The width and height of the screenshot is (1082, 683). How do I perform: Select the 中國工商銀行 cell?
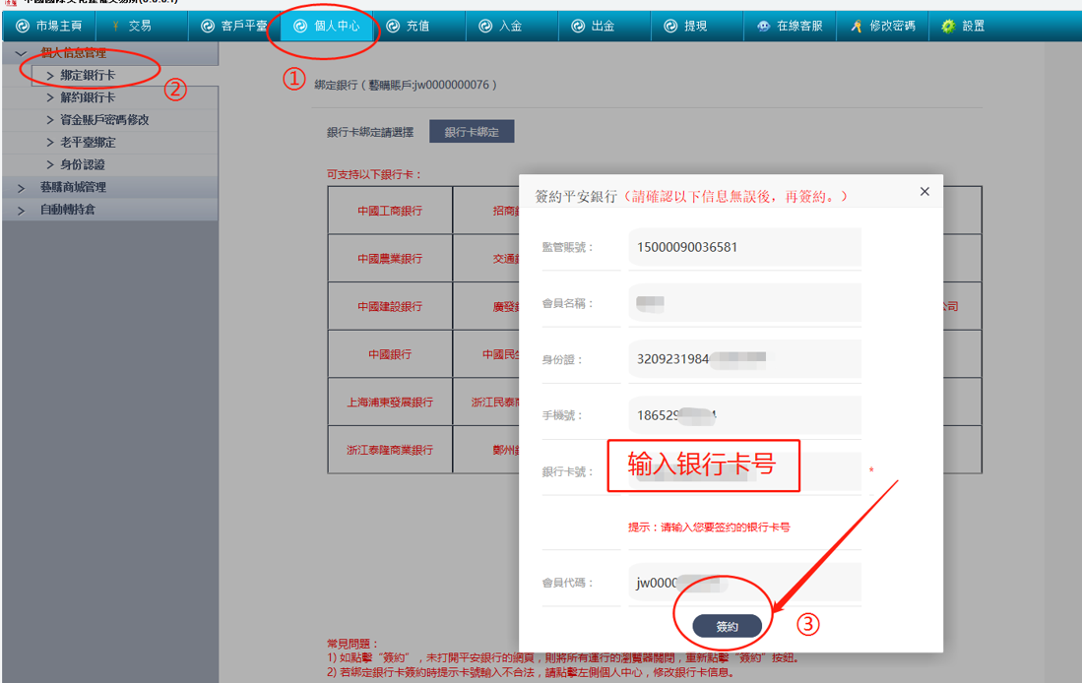click(x=390, y=211)
